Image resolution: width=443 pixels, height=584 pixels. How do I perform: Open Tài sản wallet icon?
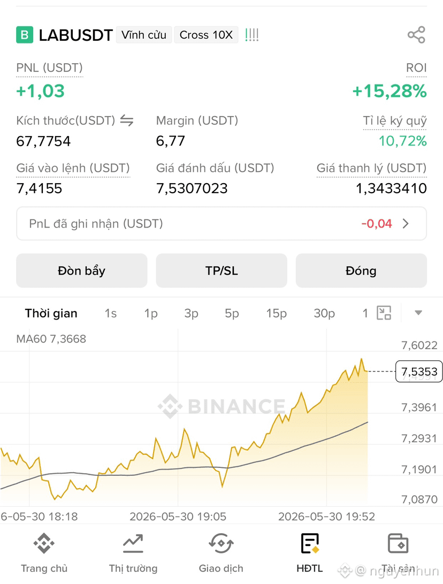coord(398,543)
